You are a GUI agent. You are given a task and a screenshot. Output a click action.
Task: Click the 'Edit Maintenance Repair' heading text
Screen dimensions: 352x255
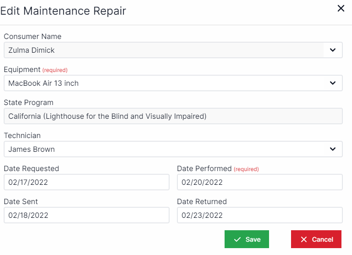click(63, 11)
